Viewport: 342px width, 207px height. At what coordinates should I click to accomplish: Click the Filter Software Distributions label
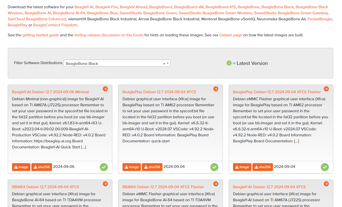click(x=38, y=63)
